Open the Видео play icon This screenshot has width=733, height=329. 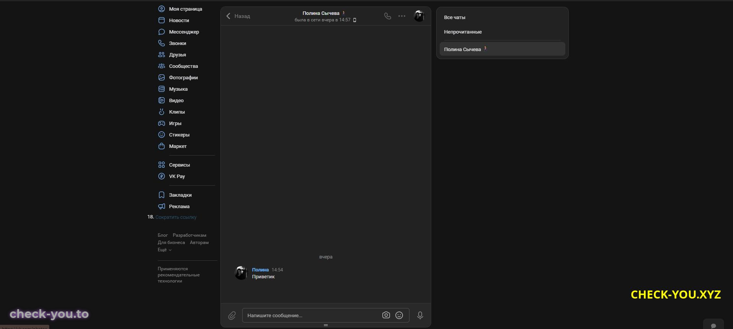(x=162, y=100)
